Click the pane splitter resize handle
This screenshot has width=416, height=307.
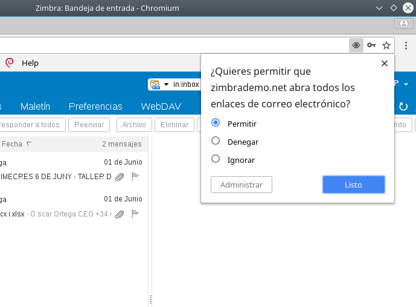150,299
